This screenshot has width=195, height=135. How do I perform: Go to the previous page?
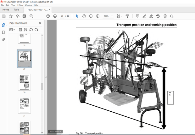(48, 16)
